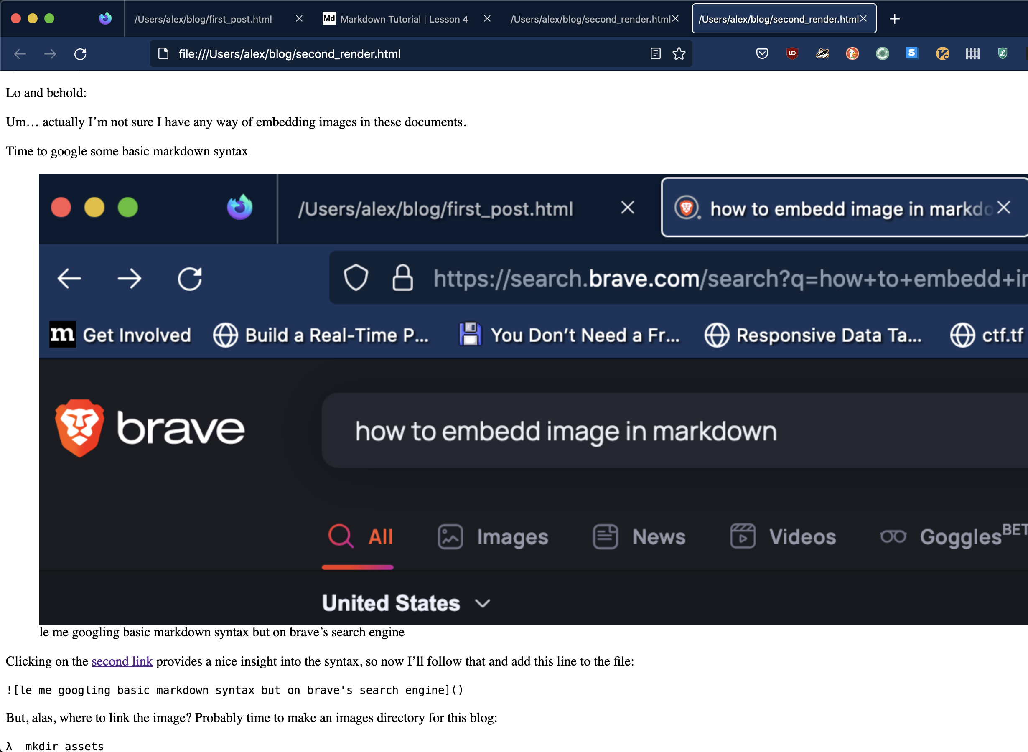The height and width of the screenshot is (752, 1028).
Task: Click the address bar URL field
Action: (401, 54)
